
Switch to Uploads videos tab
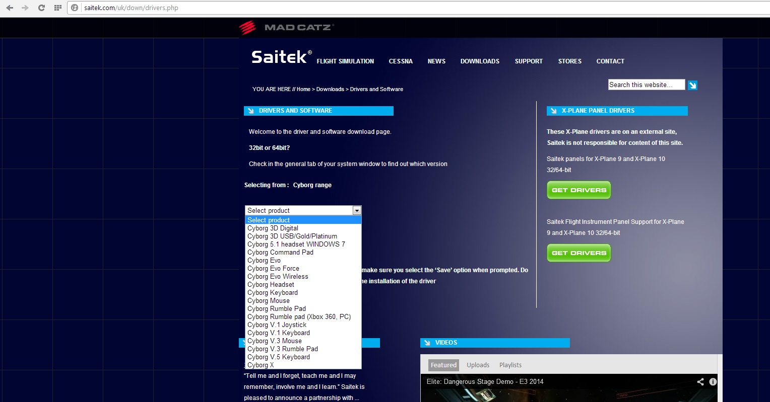pos(478,365)
